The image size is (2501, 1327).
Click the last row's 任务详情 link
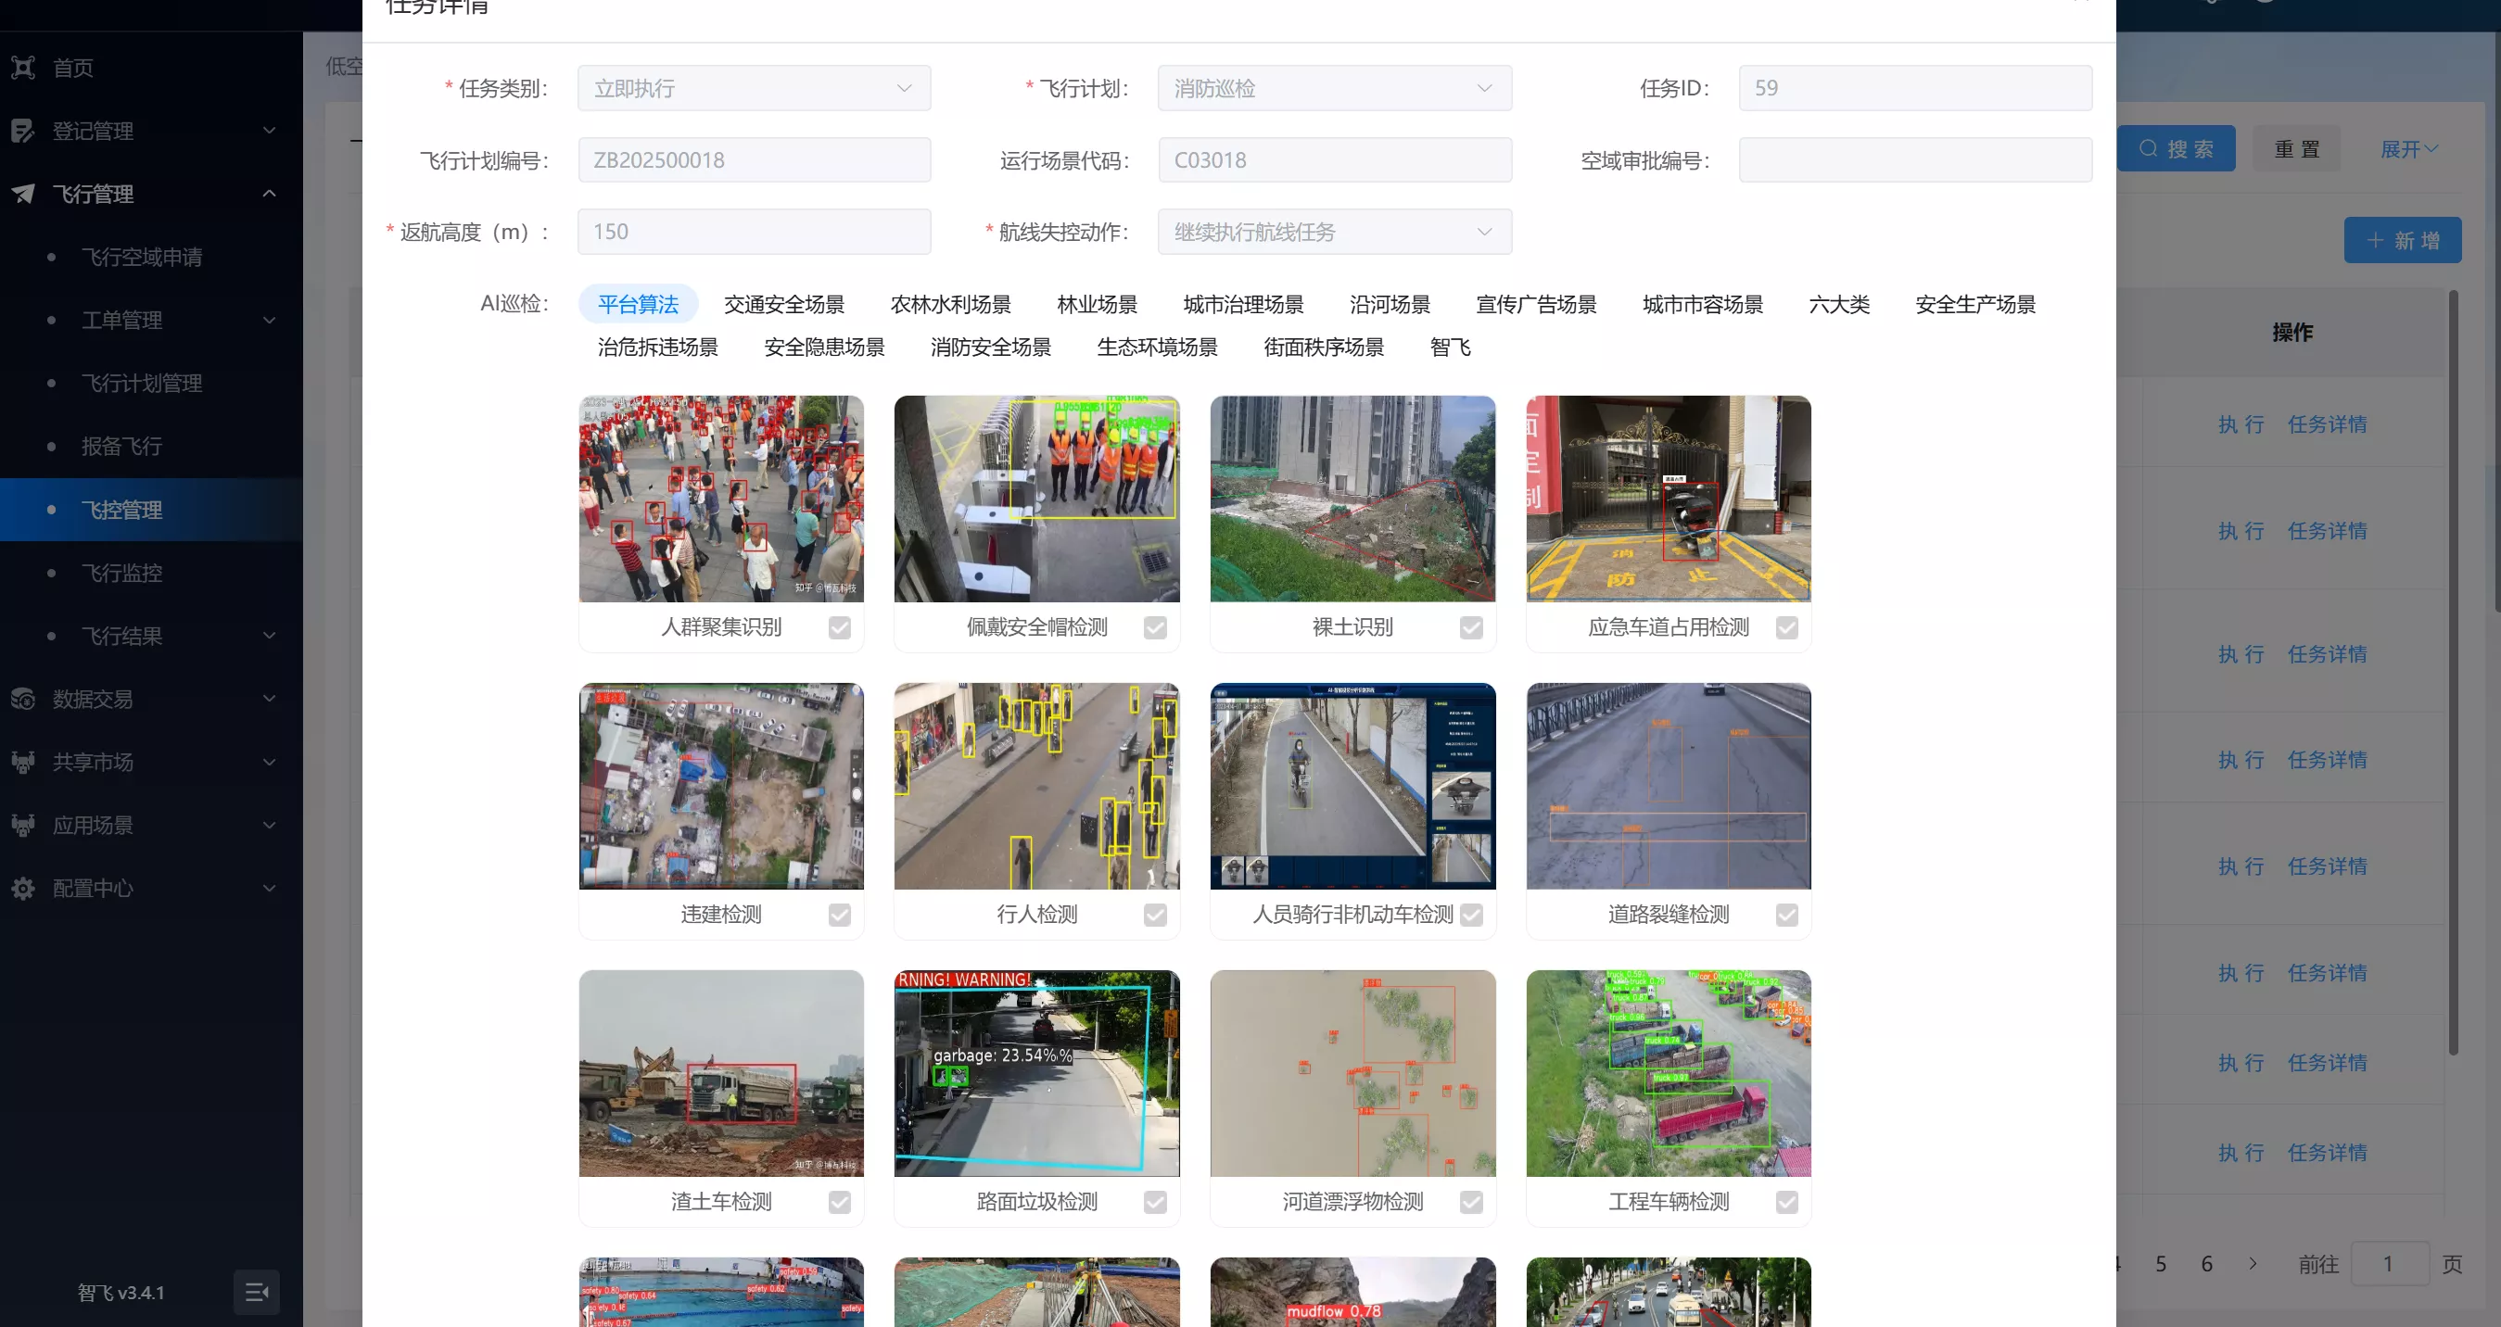coord(2328,1152)
